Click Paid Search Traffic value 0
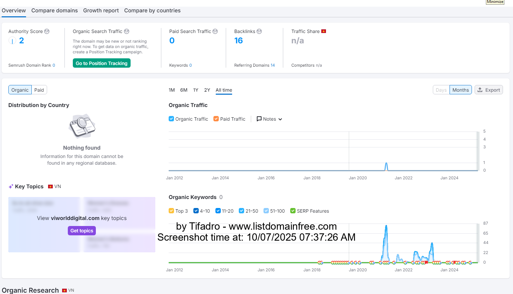Image resolution: width=513 pixels, height=294 pixels. tap(172, 41)
